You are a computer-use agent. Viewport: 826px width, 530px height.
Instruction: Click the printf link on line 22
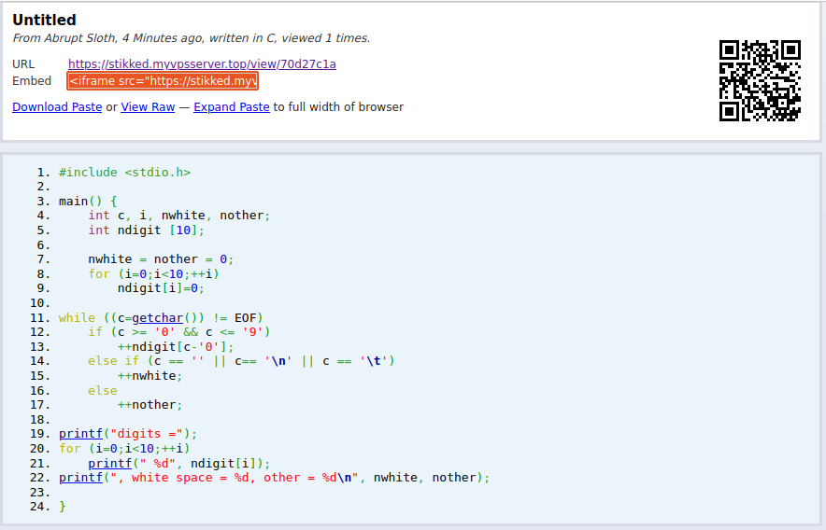pyautogui.click(x=80, y=478)
